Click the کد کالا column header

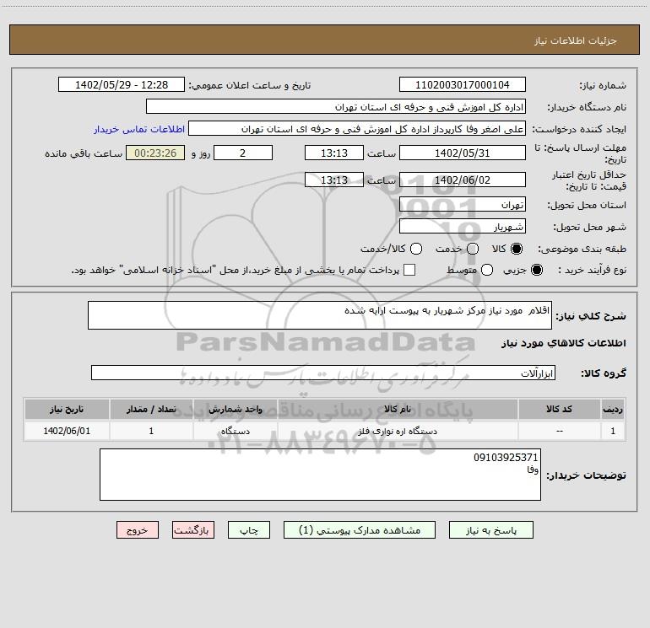559,409
